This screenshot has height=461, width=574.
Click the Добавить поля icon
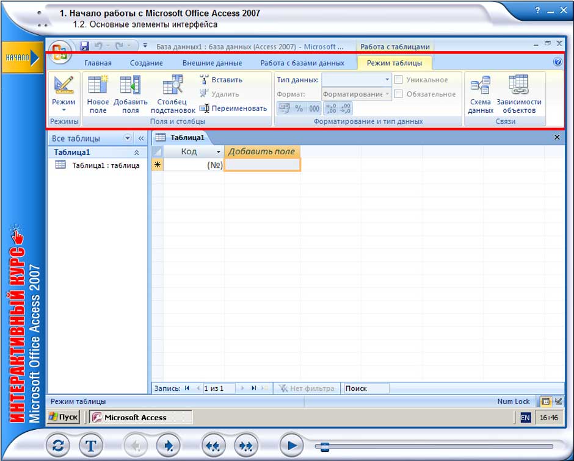(130, 87)
